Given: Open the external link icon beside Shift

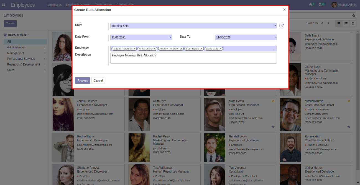Looking at the screenshot, I should 281,26.
